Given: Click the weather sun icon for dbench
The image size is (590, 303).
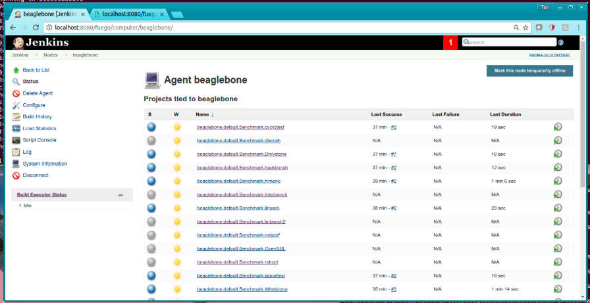Looking at the screenshot, I should [x=177, y=141].
